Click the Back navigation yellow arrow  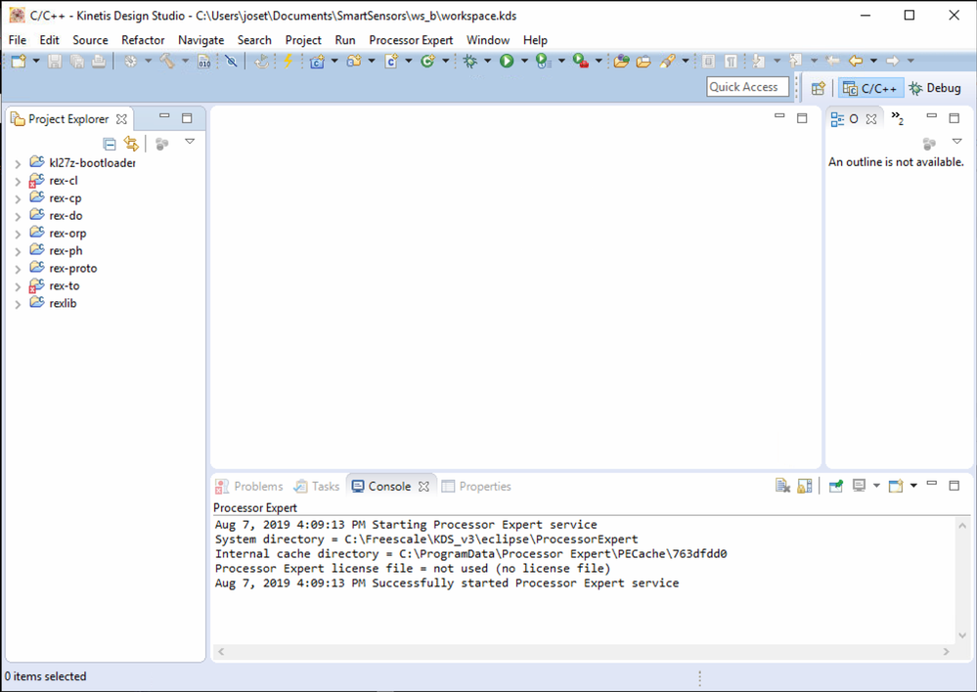pos(856,61)
